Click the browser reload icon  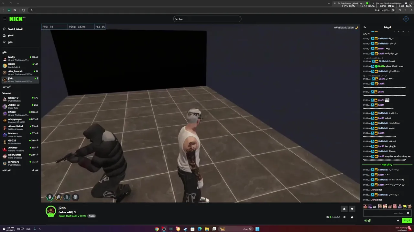tap(399, 10)
